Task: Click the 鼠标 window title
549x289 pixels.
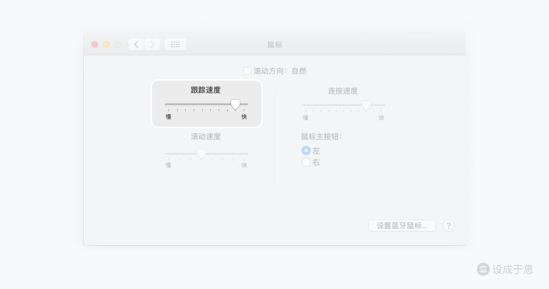Action: point(275,45)
